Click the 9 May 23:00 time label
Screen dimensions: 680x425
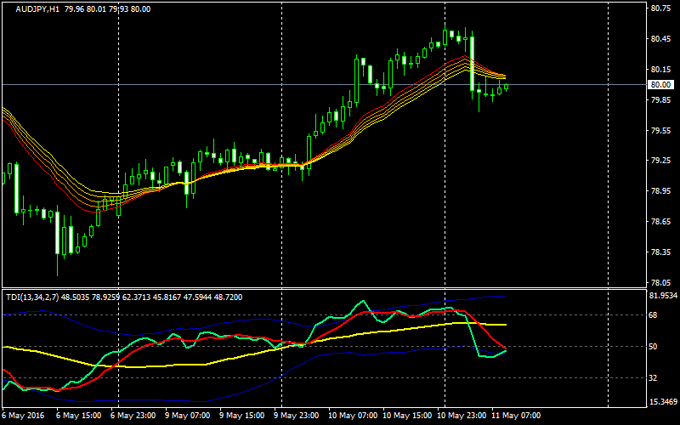tap(297, 416)
